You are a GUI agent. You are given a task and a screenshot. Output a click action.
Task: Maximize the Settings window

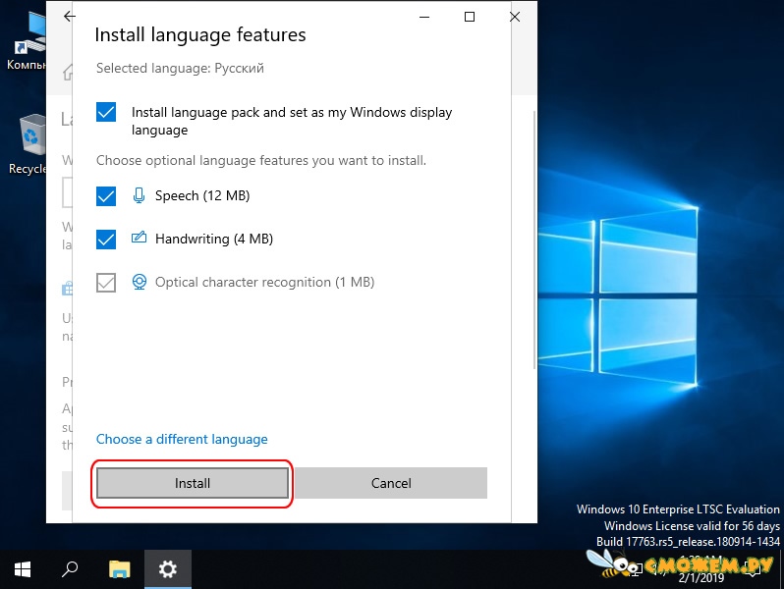pyautogui.click(x=470, y=17)
